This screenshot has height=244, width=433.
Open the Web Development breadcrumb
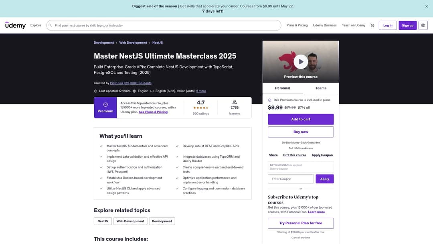(x=133, y=43)
